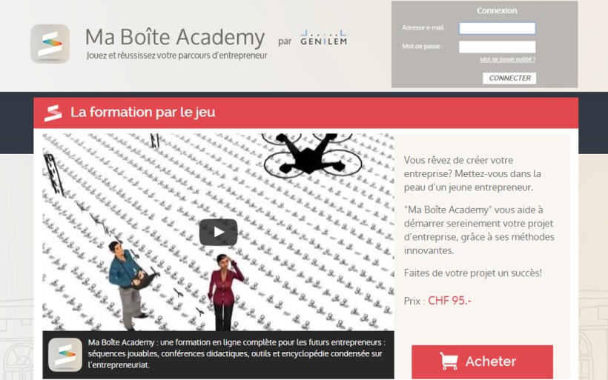Click the red Acheter purchase button

pos(483,361)
